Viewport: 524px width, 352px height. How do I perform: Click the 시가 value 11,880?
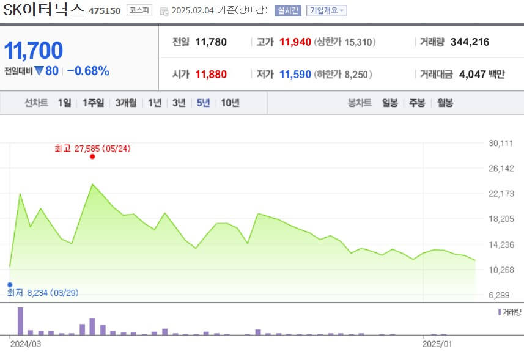pyautogui.click(x=211, y=74)
